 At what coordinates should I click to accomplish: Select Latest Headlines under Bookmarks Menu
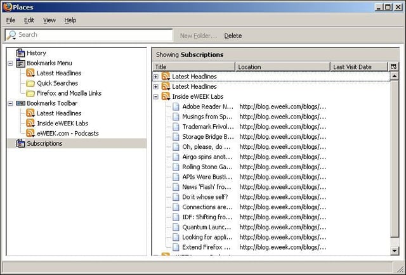(59, 74)
